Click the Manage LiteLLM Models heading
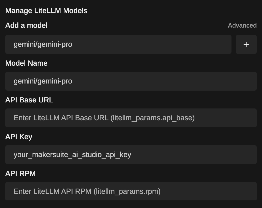 (x=46, y=11)
